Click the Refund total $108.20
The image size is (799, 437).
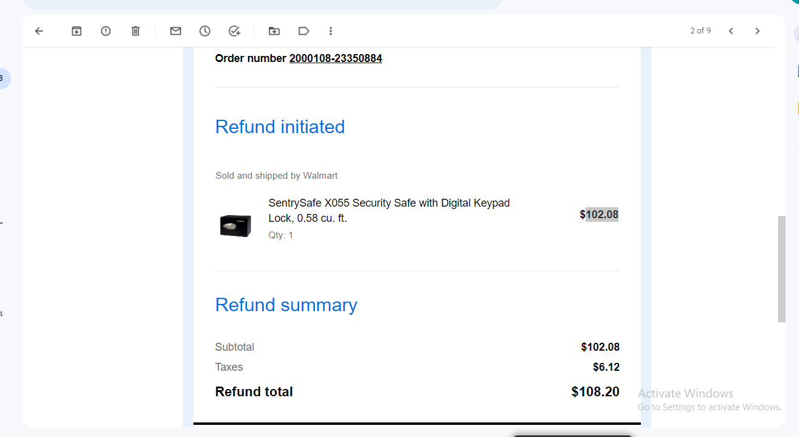tap(595, 392)
